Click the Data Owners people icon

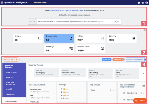124,93
